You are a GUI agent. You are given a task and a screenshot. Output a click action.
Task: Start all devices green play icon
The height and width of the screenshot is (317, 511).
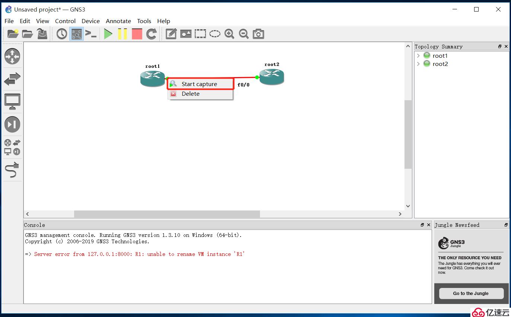click(x=108, y=34)
